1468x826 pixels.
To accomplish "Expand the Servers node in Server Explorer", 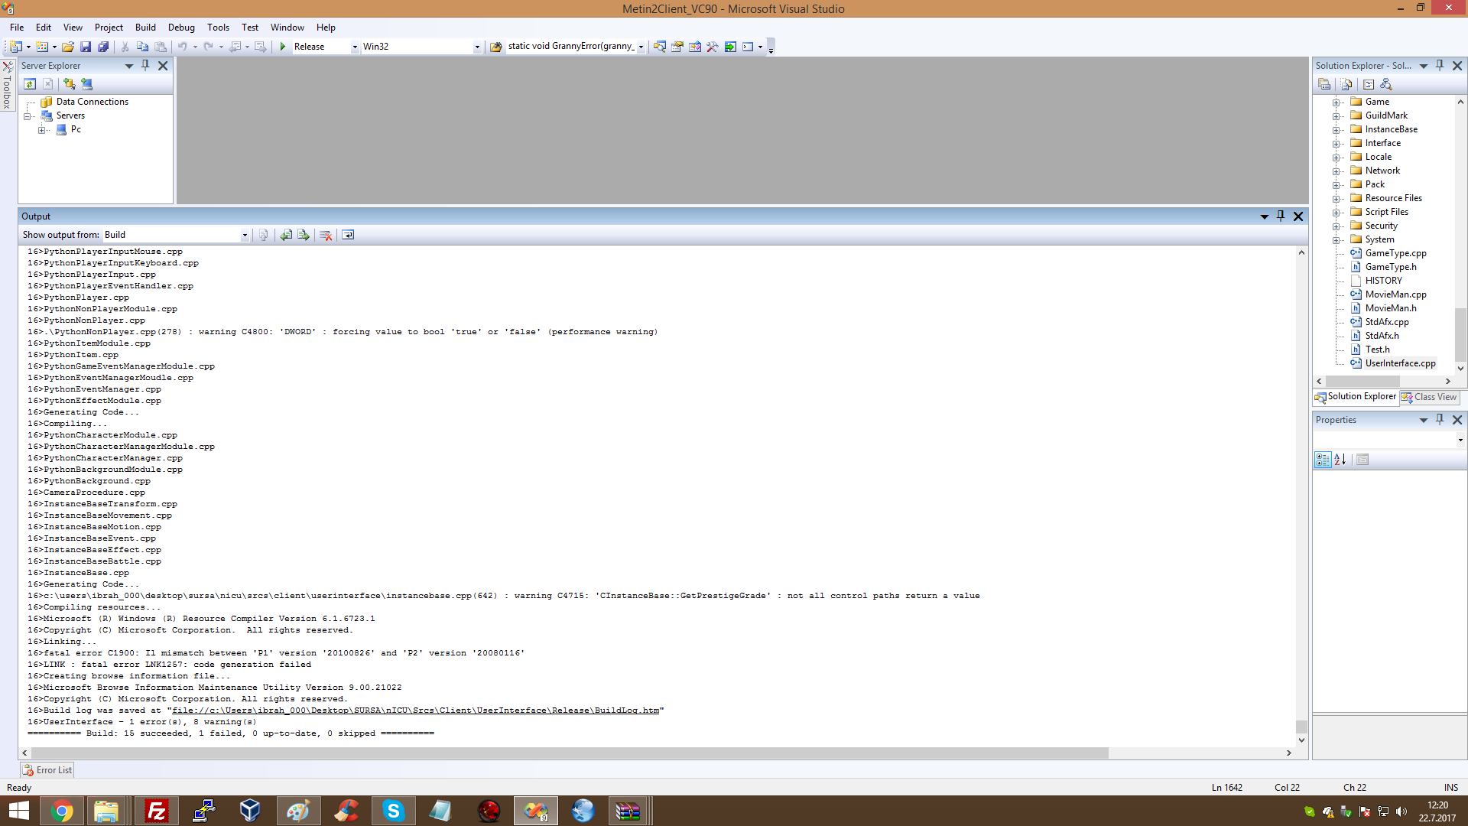I will [28, 116].
